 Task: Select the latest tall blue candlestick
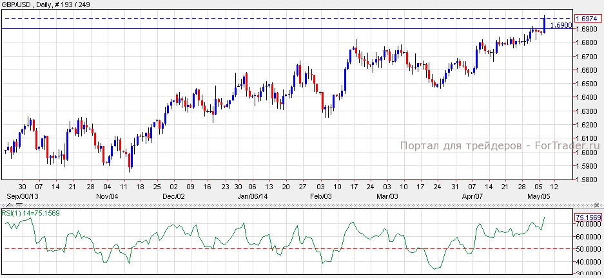(x=545, y=24)
